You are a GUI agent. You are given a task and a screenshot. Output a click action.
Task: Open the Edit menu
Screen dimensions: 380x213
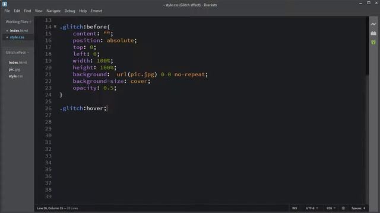point(17,11)
